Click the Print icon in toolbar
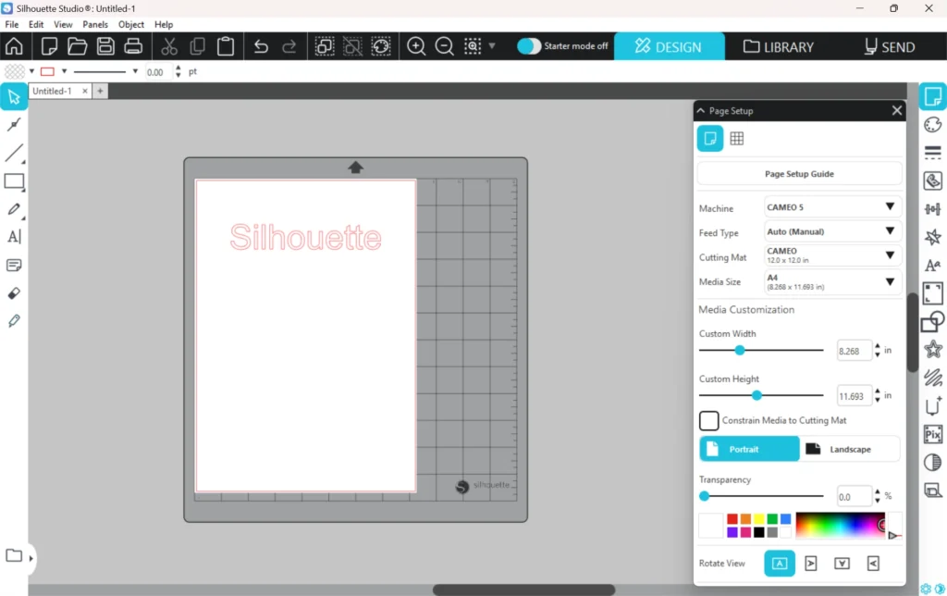The height and width of the screenshot is (596, 947). coord(133,46)
